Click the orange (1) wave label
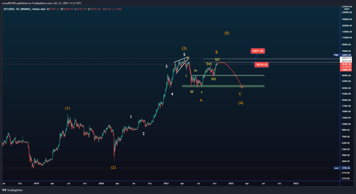356x194 pixels. tap(67, 108)
